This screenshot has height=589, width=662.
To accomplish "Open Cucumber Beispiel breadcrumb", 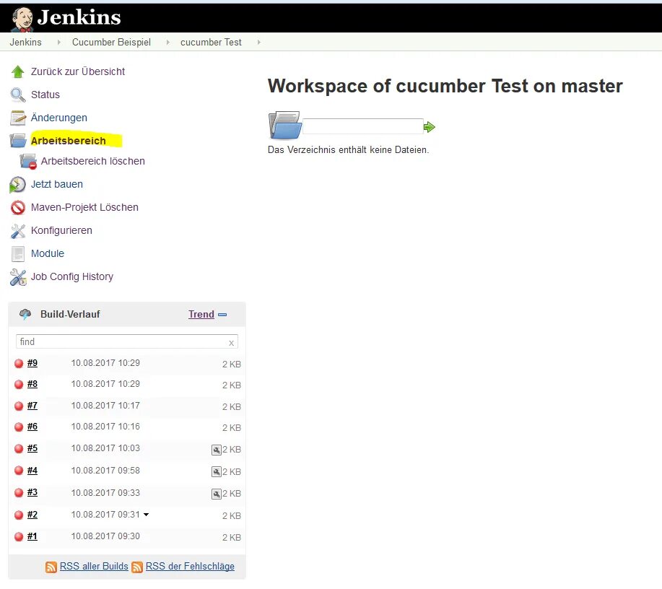I will pyautogui.click(x=111, y=42).
